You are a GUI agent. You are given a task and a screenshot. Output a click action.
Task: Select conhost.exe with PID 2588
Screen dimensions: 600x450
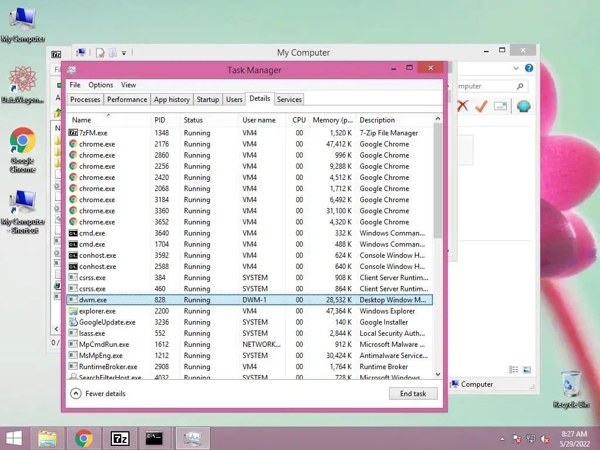(250, 267)
